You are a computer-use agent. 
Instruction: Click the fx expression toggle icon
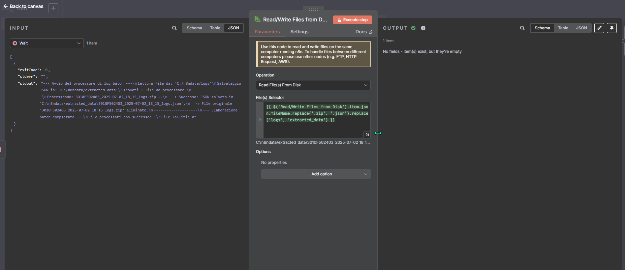[260, 120]
